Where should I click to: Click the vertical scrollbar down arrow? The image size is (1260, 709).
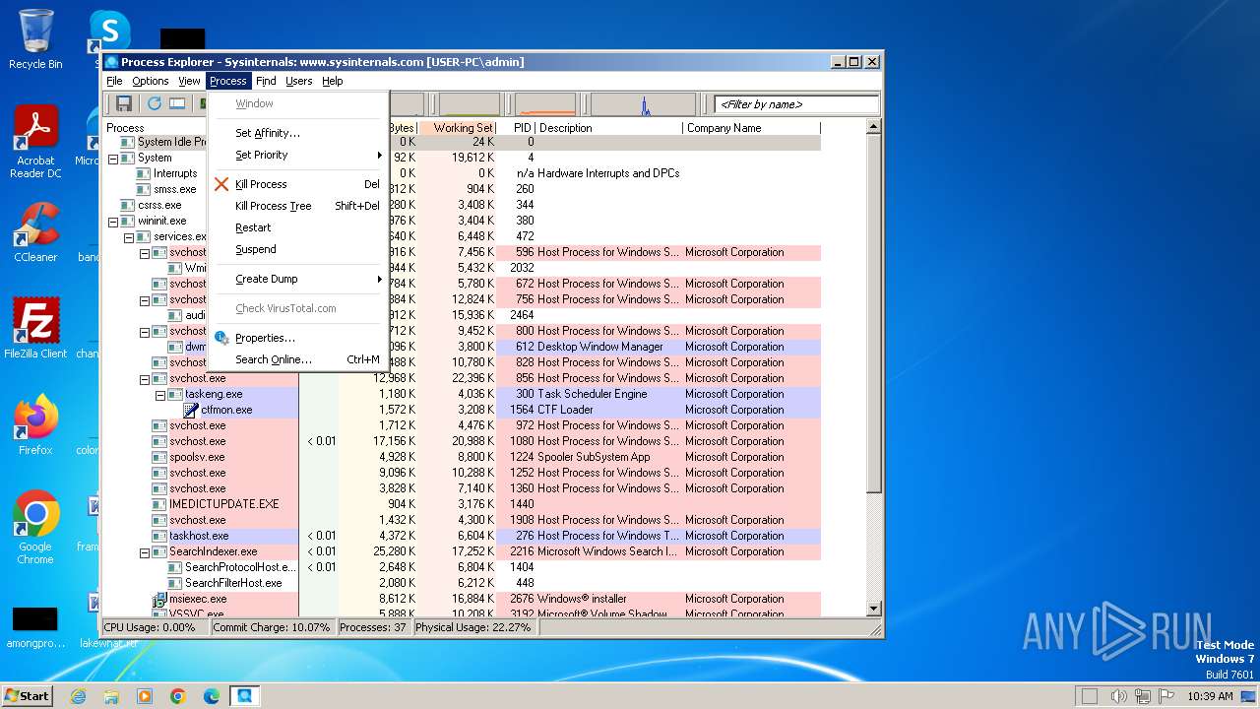point(873,609)
